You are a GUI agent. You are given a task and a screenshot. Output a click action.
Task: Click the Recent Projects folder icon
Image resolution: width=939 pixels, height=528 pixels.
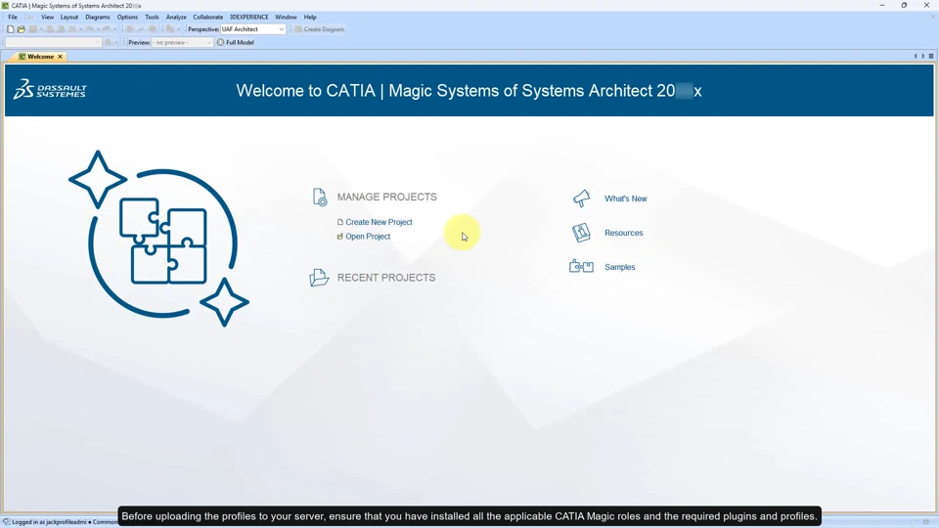(319, 277)
